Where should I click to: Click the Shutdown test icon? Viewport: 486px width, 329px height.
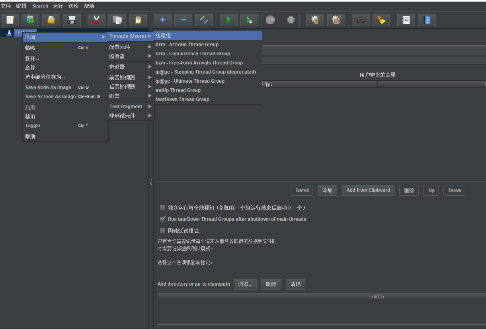point(291,20)
